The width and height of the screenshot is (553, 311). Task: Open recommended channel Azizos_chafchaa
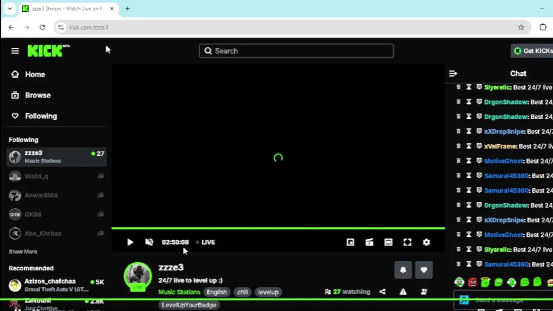[x=56, y=285]
